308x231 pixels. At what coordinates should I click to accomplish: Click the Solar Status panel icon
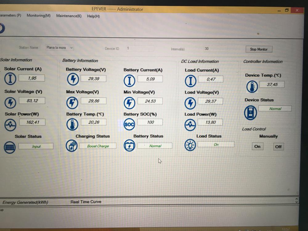point(10,147)
